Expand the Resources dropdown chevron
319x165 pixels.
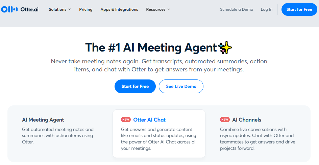[169, 9]
